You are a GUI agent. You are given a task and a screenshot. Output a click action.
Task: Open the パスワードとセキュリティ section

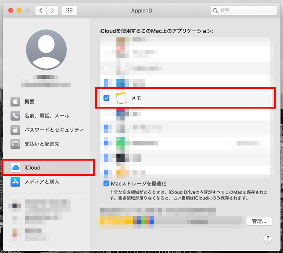pyautogui.click(x=54, y=130)
